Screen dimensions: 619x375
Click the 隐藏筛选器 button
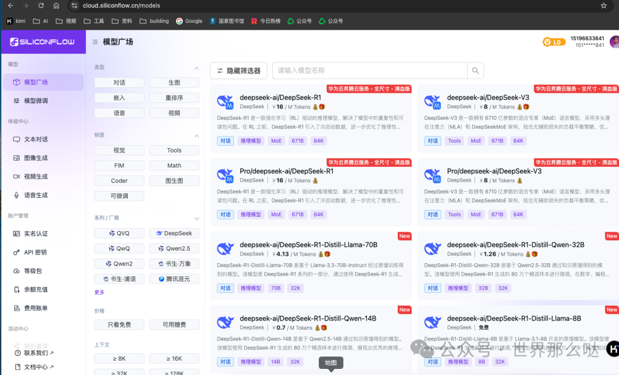pos(238,71)
